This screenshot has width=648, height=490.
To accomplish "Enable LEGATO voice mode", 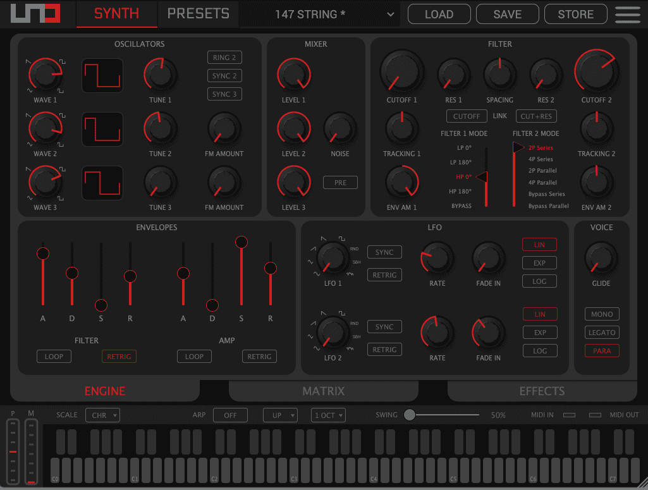I will pos(602,333).
